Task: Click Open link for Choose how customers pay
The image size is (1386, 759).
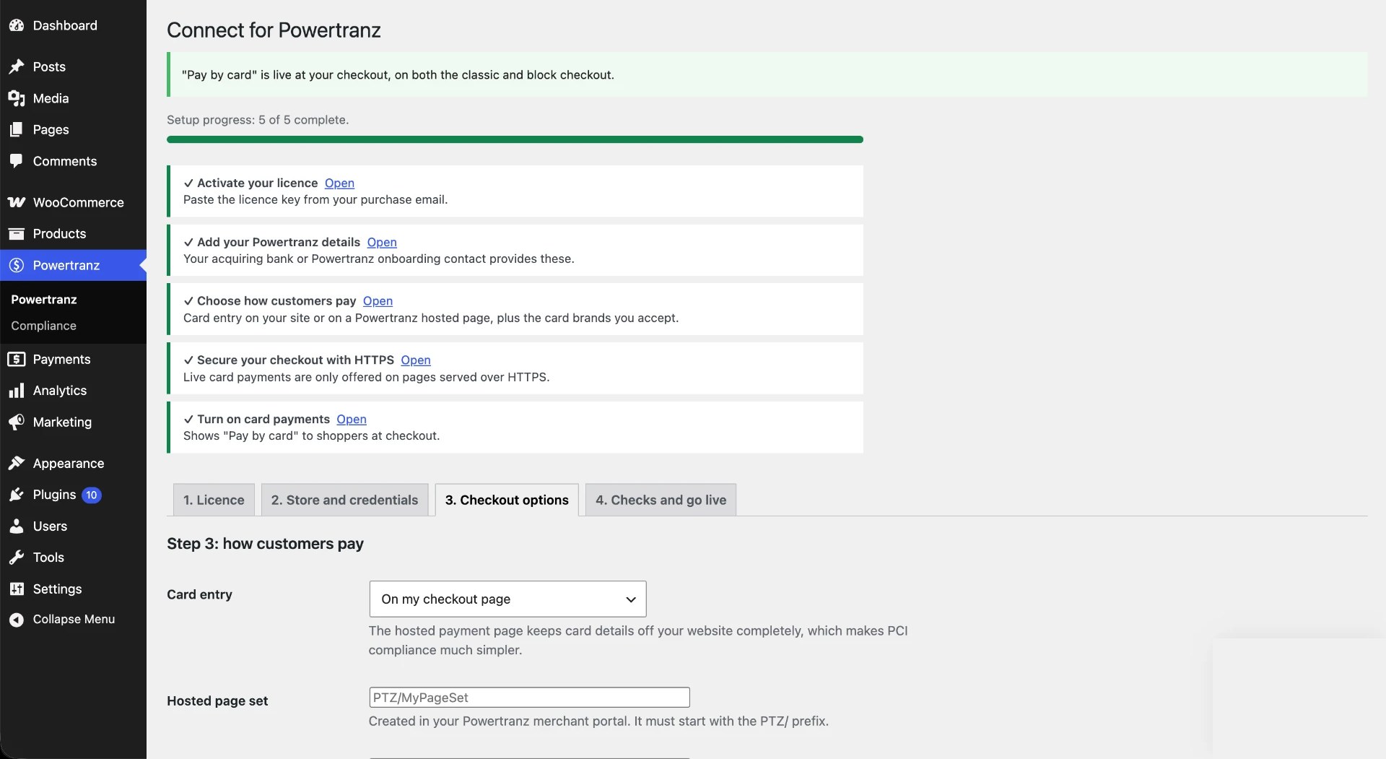Action: point(378,300)
